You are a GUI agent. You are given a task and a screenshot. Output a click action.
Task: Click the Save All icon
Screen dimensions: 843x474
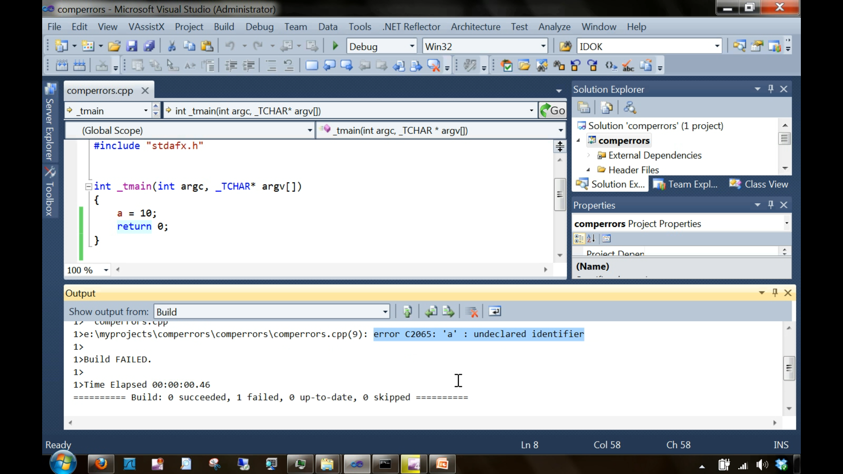pos(149,46)
